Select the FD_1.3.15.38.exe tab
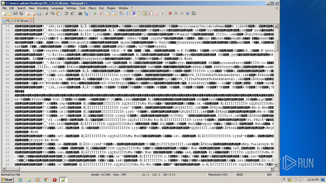 pos(17,21)
